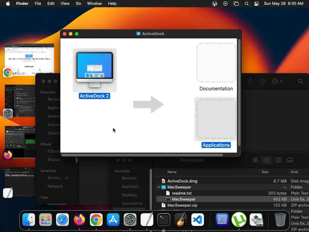
Task: Open Visual Studio Code from the Dock
Action: pyautogui.click(x=198, y=220)
